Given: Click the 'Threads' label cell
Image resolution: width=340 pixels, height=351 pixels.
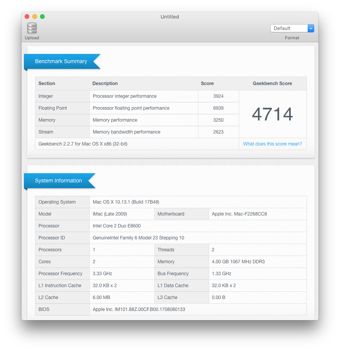Looking at the screenshot, I should [x=182, y=250].
